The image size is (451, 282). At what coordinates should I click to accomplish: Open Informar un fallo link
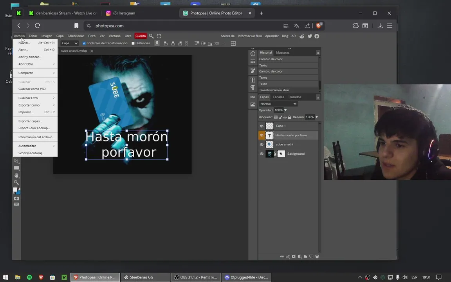[250, 36]
